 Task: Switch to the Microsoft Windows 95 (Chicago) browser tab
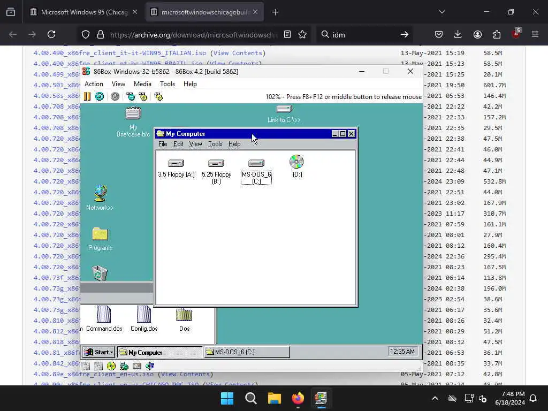point(84,12)
